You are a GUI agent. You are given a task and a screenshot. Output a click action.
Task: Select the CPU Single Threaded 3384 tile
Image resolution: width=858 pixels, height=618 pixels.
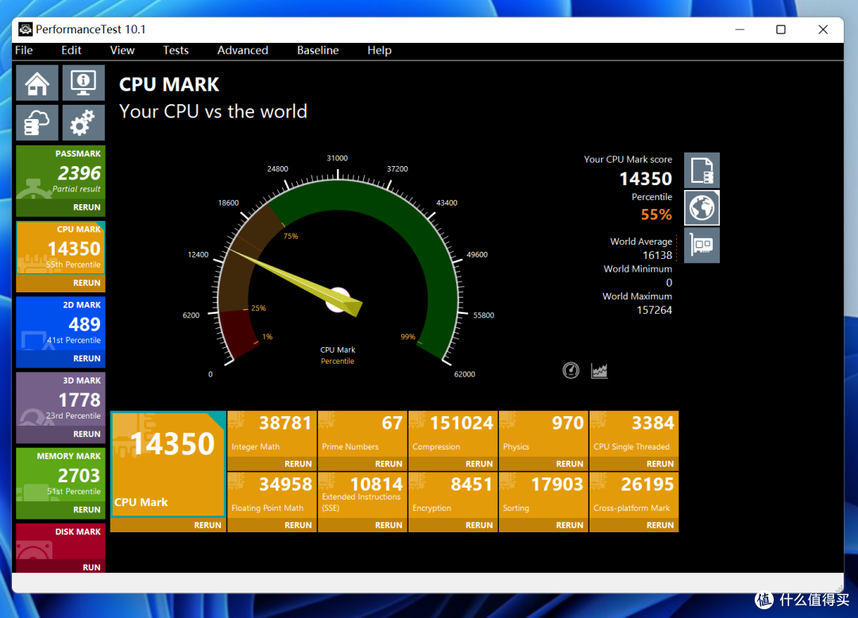(x=634, y=434)
